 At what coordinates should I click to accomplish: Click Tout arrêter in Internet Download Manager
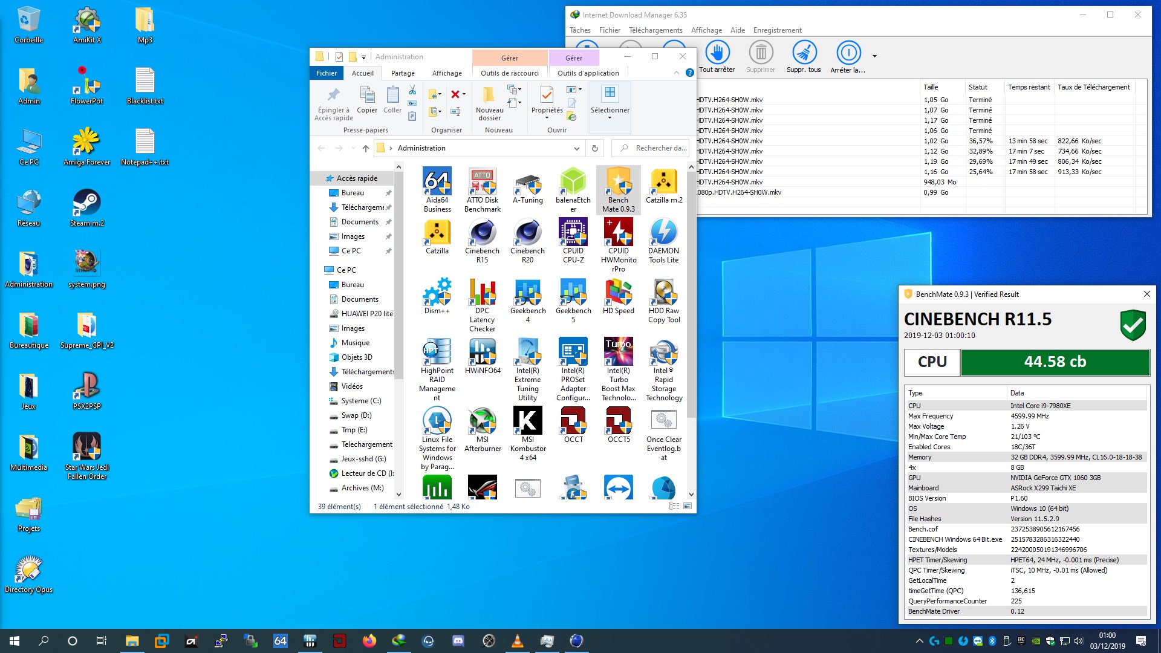(x=717, y=58)
